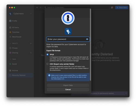
Task: Click the Sharing vault purple icon
Action: (x=10, y=53)
